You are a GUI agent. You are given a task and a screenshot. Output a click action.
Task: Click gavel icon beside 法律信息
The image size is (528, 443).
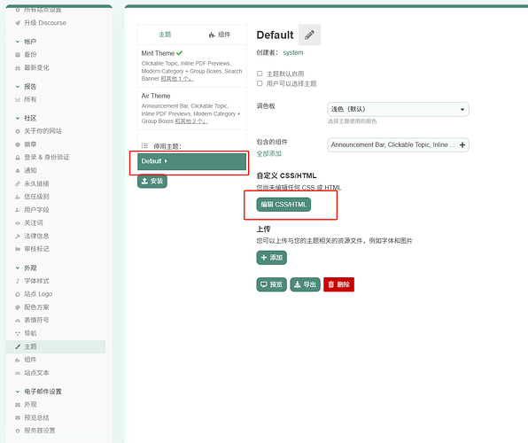18,237
